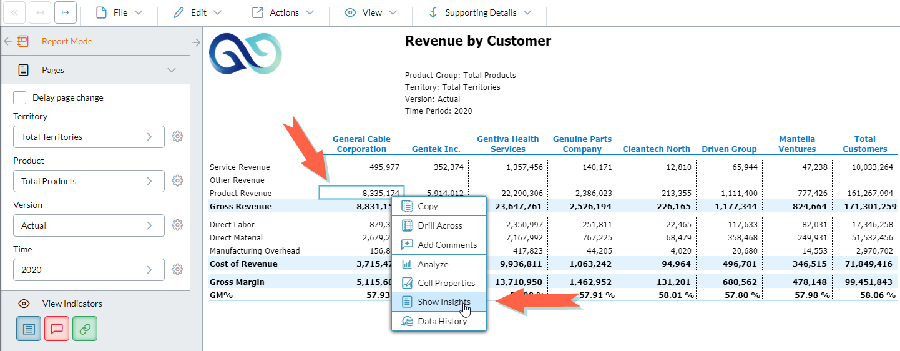Click the Gross Margin row label
Screen dimensions: 900x351
coord(237,282)
